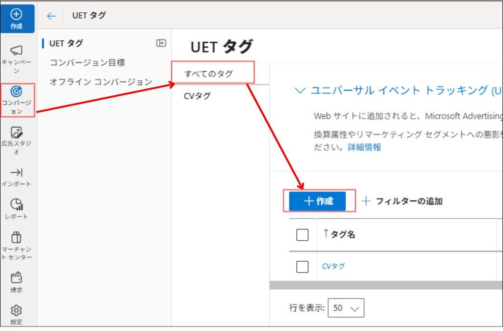The height and width of the screenshot is (331, 503).
Task: Collapse the side navigation panel icon
Action: [161, 43]
